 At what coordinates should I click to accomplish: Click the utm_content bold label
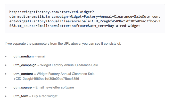[x=23, y=74]
